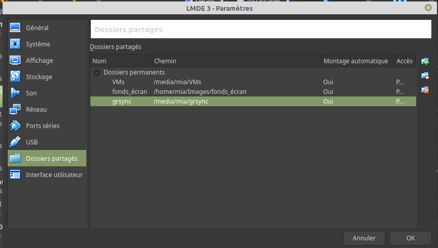The image size is (438, 248).
Task: Collapse the Dossiers permanents group
Action: point(96,72)
